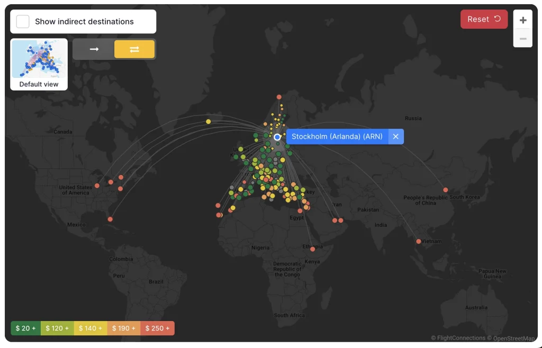Select the $ 20 + price filter
This screenshot has height=348, width=542.
(x=25, y=328)
